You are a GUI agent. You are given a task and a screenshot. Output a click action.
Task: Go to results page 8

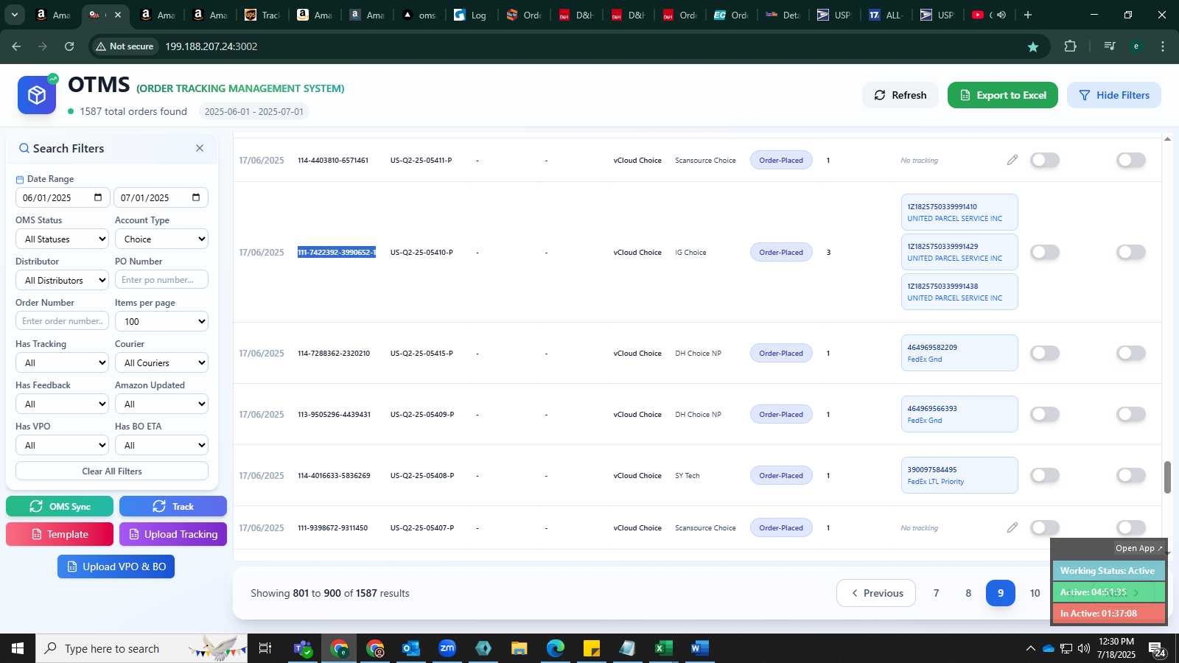(x=968, y=593)
